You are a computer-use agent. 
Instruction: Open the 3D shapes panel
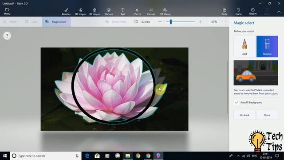pos(95,12)
